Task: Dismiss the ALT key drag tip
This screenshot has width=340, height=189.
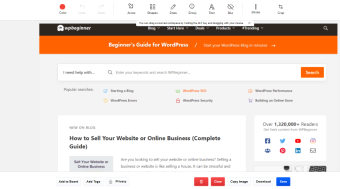Action: (249, 23)
